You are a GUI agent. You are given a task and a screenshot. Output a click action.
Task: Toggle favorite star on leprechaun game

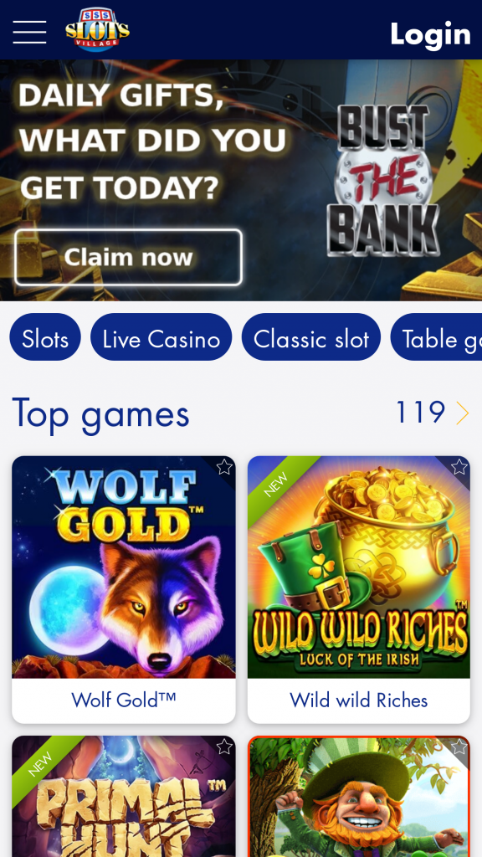[x=459, y=747]
